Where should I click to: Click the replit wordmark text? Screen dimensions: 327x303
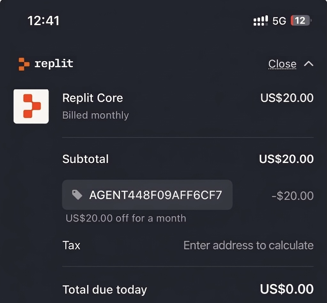coord(54,64)
